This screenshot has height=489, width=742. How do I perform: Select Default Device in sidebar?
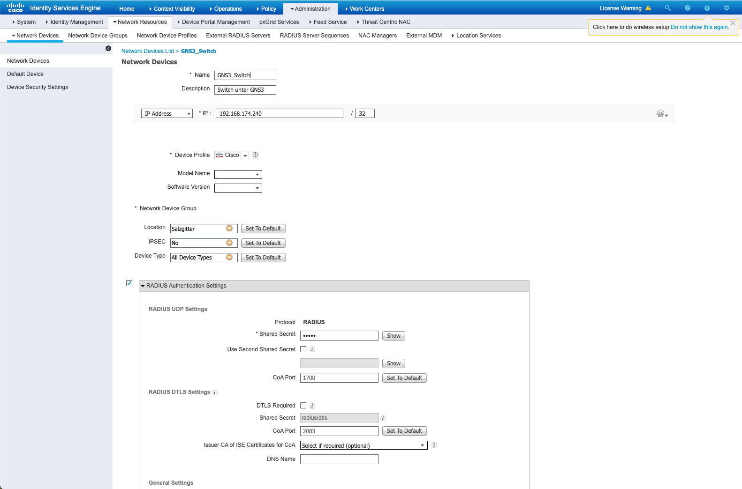click(25, 74)
